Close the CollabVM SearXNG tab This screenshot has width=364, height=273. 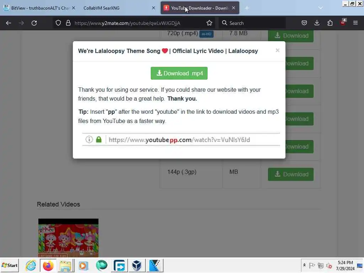click(154, 8)
